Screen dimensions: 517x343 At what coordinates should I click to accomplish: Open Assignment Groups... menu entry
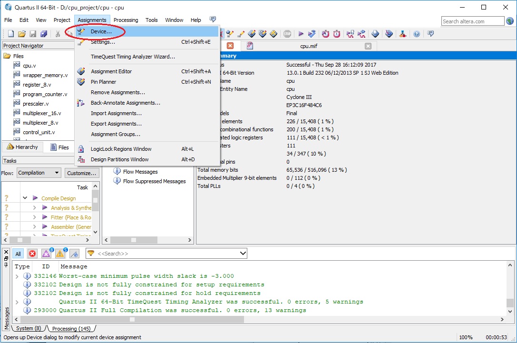coord(147,134)
